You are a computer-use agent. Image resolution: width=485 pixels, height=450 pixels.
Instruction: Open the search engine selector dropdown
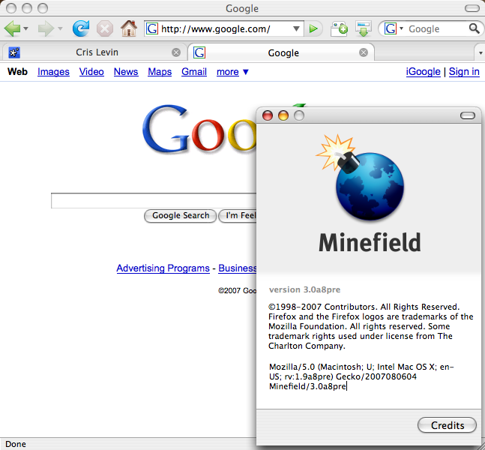coord(394,28)
